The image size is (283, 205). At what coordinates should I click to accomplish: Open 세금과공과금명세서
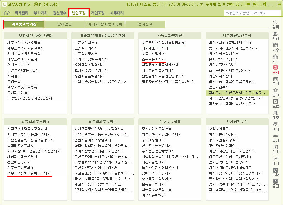[x=22, y=157]
